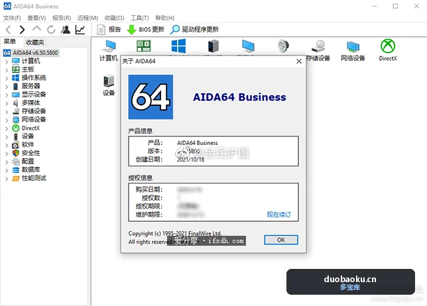Open the DirectX Xbox icon in main pane

point(388,50)
